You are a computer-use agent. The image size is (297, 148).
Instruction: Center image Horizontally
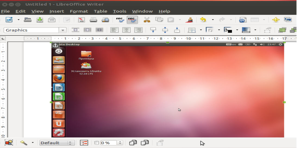pos(126,30)
